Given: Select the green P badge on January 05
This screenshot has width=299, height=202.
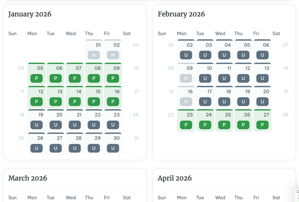Looking at the screenshot, I should coord(37,78).
